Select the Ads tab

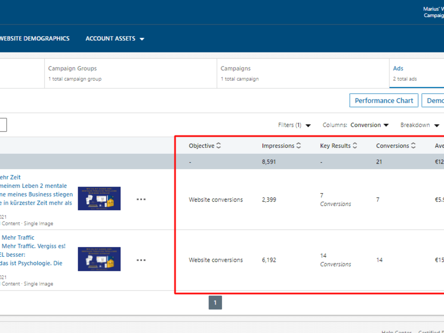(x=416, y=73)
